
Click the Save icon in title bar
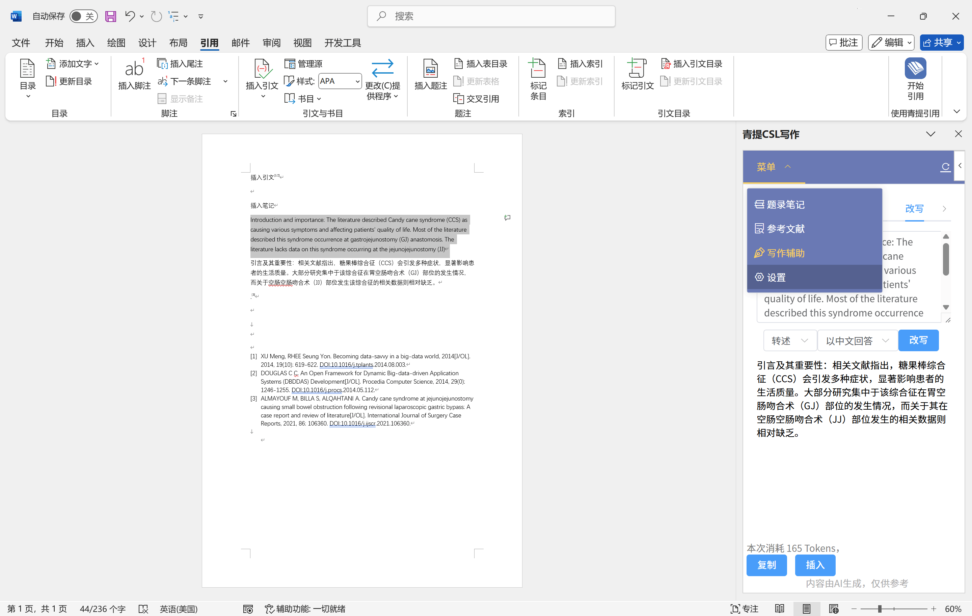pyautogui.click(x=110, y=16)
